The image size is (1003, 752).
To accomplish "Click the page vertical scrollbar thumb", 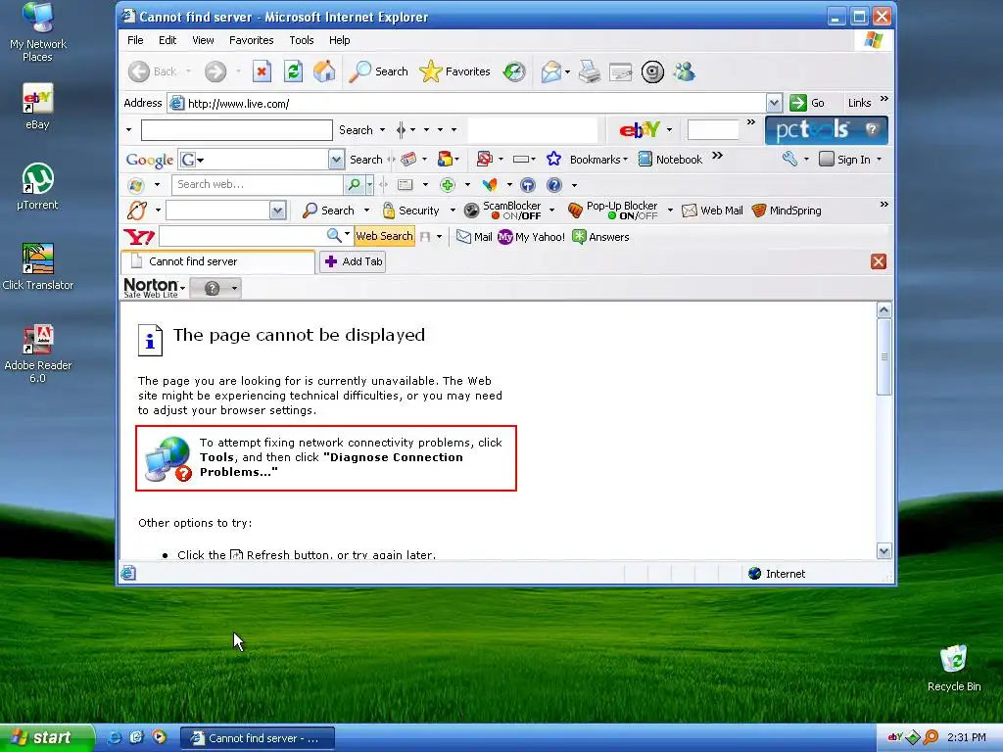I will [x=884, y=356].
